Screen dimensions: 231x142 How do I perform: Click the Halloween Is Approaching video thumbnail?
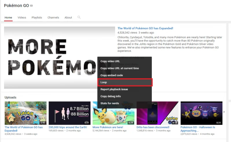(x=201, y=113)
